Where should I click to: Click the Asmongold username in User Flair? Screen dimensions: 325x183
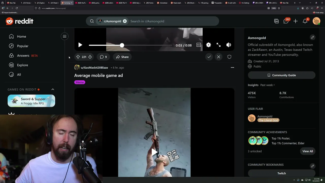tap(265, 116)
